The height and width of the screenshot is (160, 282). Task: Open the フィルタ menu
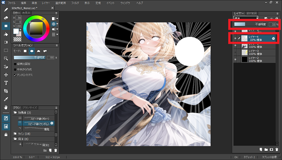(x=75, y=3)
